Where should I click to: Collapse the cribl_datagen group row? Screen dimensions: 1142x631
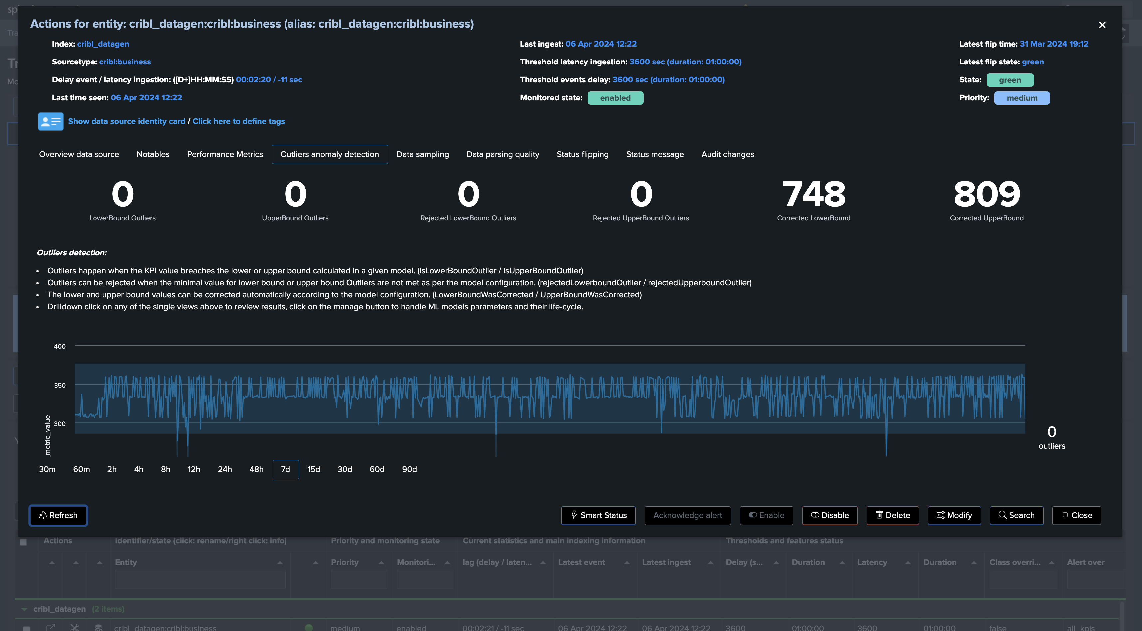coord(24,610)
